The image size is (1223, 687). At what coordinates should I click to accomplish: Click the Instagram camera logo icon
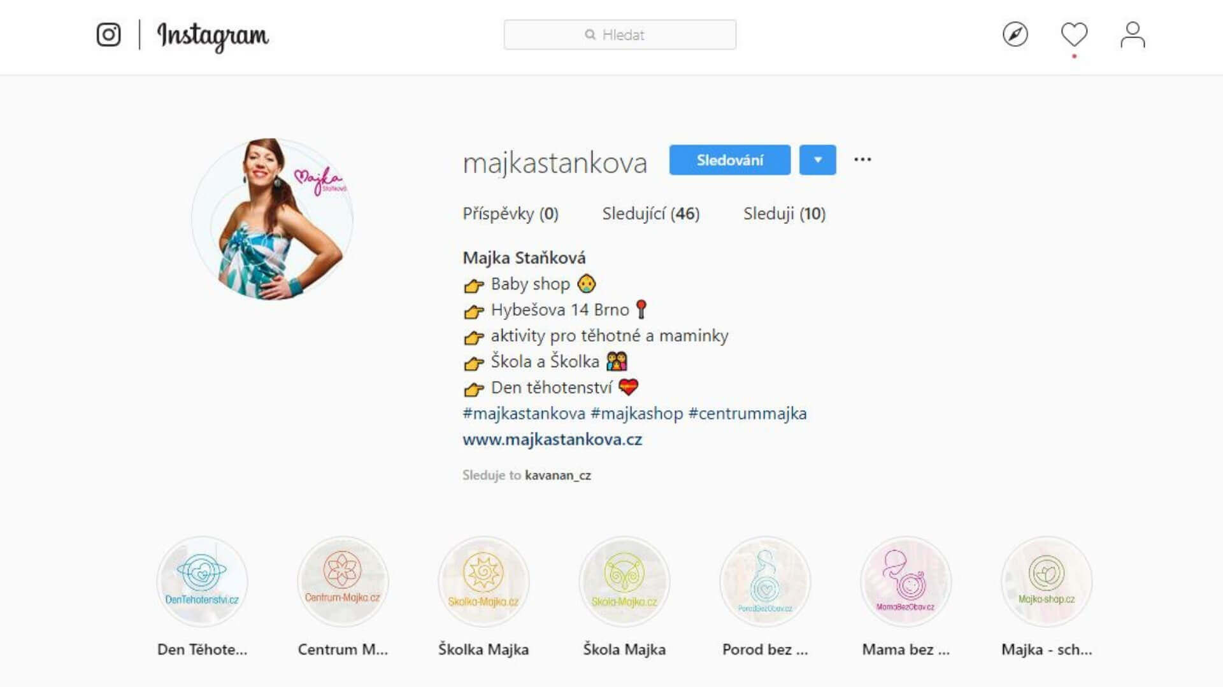(108, 34)
